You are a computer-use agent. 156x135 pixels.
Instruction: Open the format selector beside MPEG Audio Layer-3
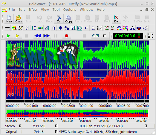click(x=56, y=132)
